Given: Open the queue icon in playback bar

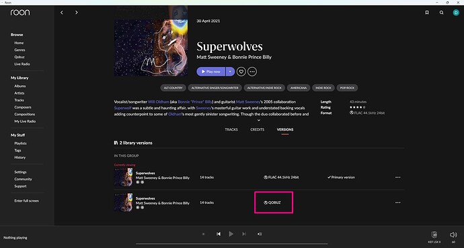Looking at the screenshot, I should click(x=260, y=234).
